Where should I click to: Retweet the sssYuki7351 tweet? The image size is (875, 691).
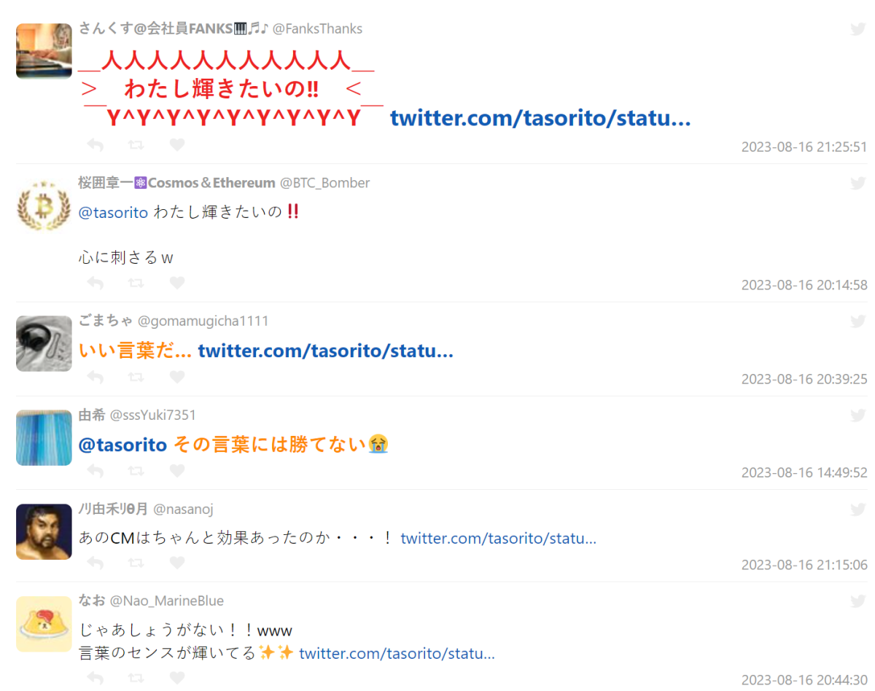[136, 471]
